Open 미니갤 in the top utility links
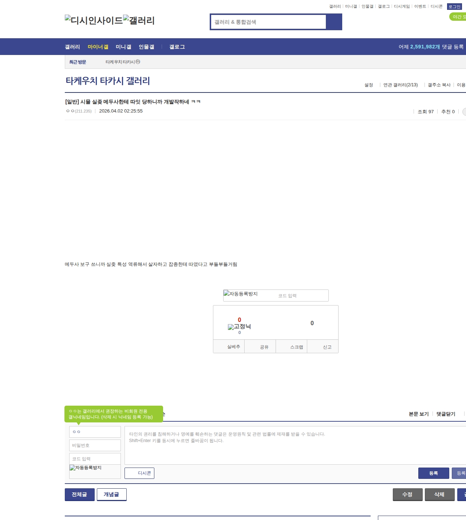Image resolution: width=466 pixels, height=520 pixels. tap(351, 7)
